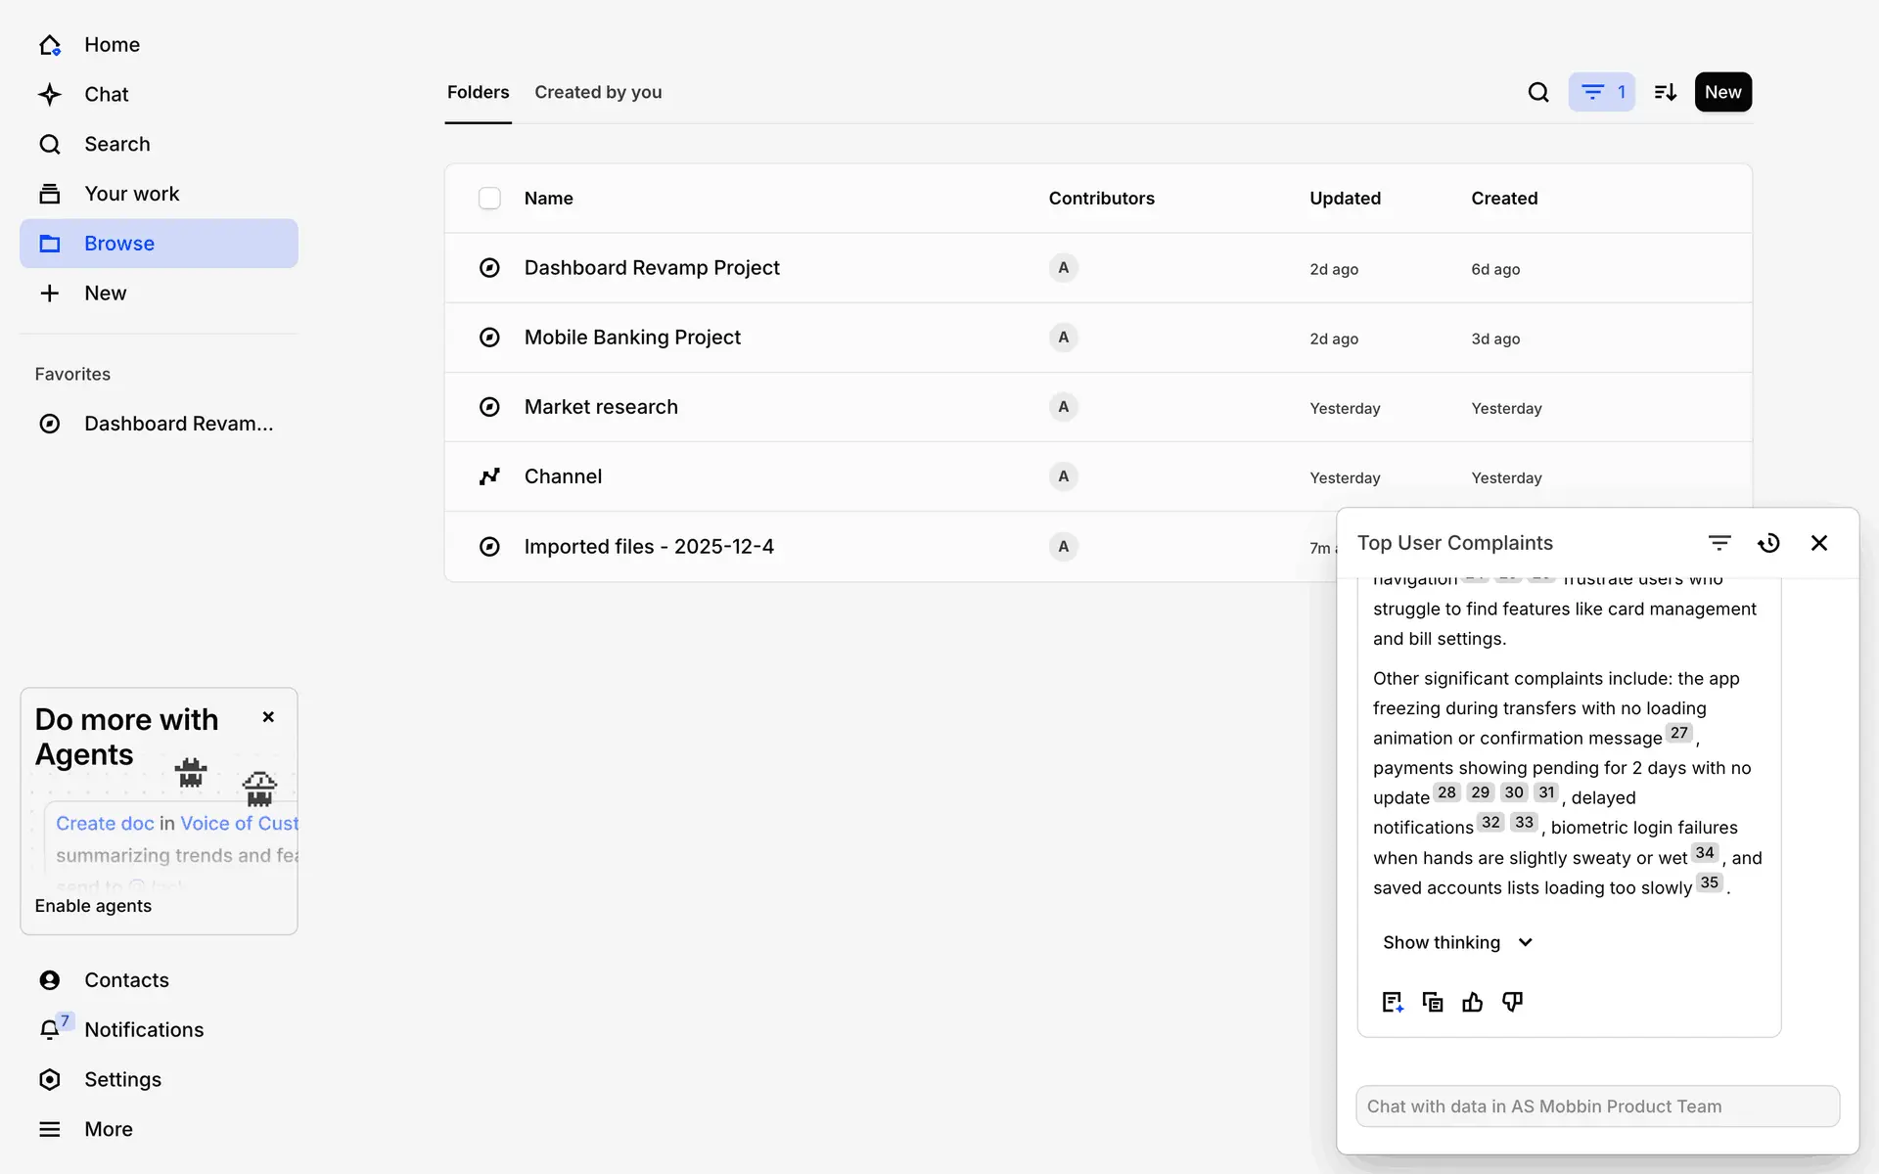Open the sort order icon

1665,92
